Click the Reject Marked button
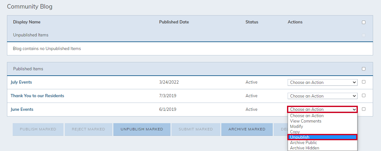 click(x=88, y=129)
